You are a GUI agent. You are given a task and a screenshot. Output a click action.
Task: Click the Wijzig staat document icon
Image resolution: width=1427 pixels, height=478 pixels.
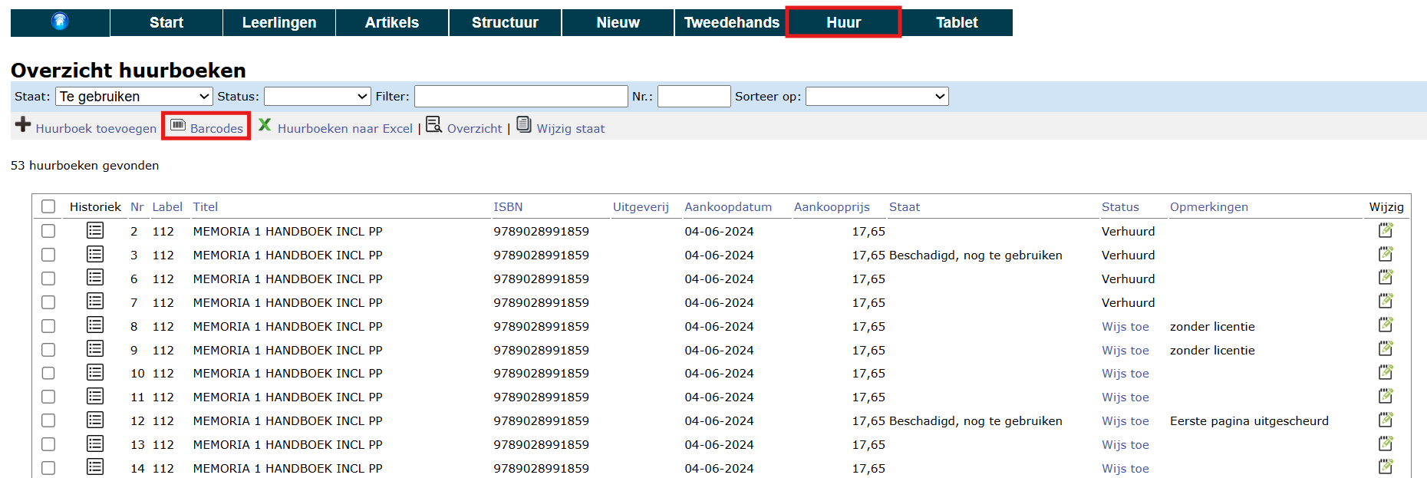click(524, 125)
